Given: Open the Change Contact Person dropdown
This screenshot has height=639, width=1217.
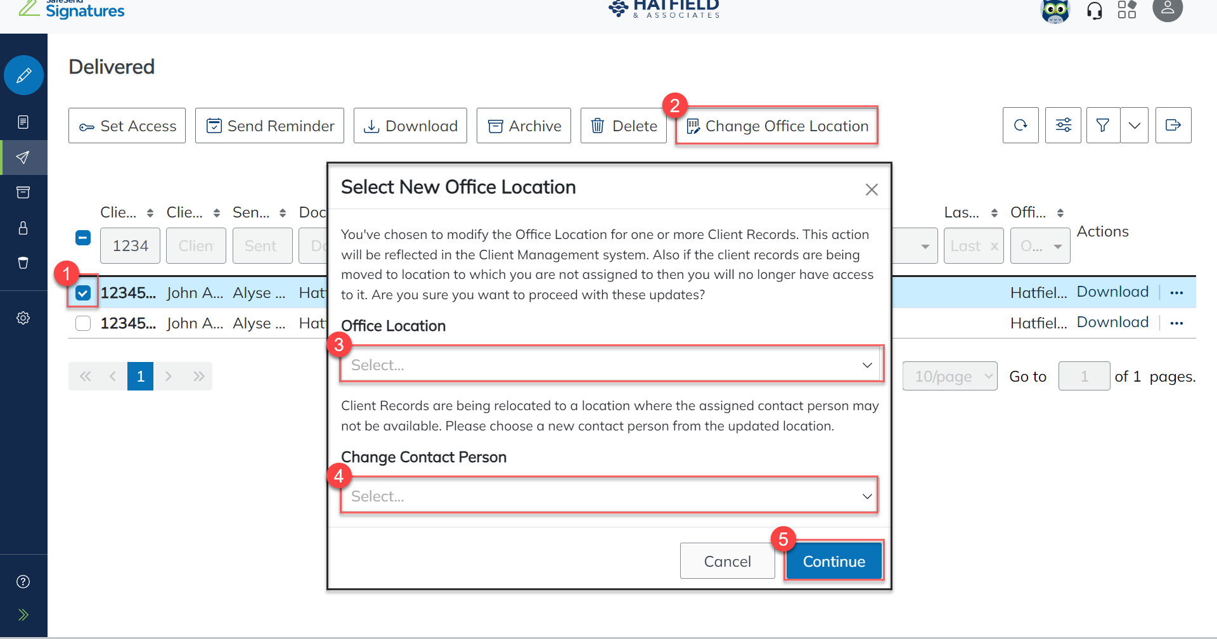Looking at the screenshot, I should tap(608, 495).
